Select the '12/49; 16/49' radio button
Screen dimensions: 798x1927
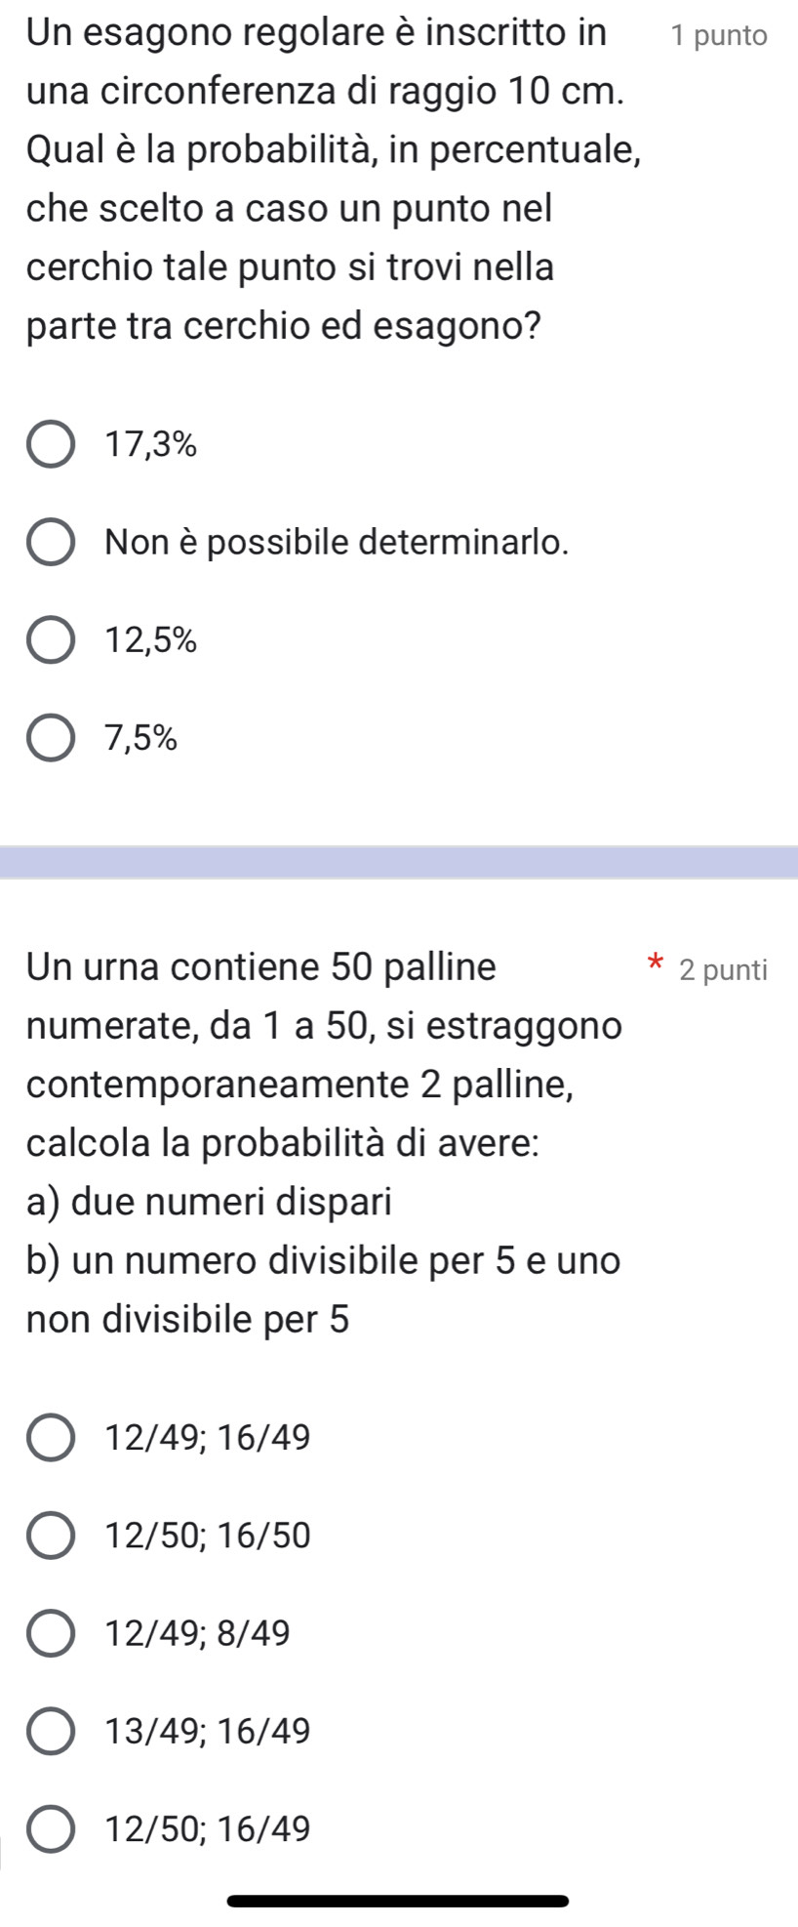[51, 1438]
